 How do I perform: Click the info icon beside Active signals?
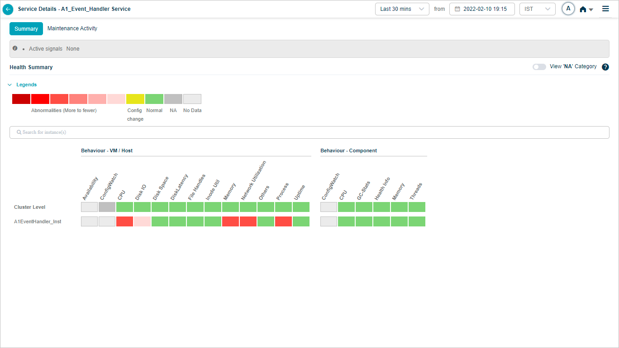15,48
